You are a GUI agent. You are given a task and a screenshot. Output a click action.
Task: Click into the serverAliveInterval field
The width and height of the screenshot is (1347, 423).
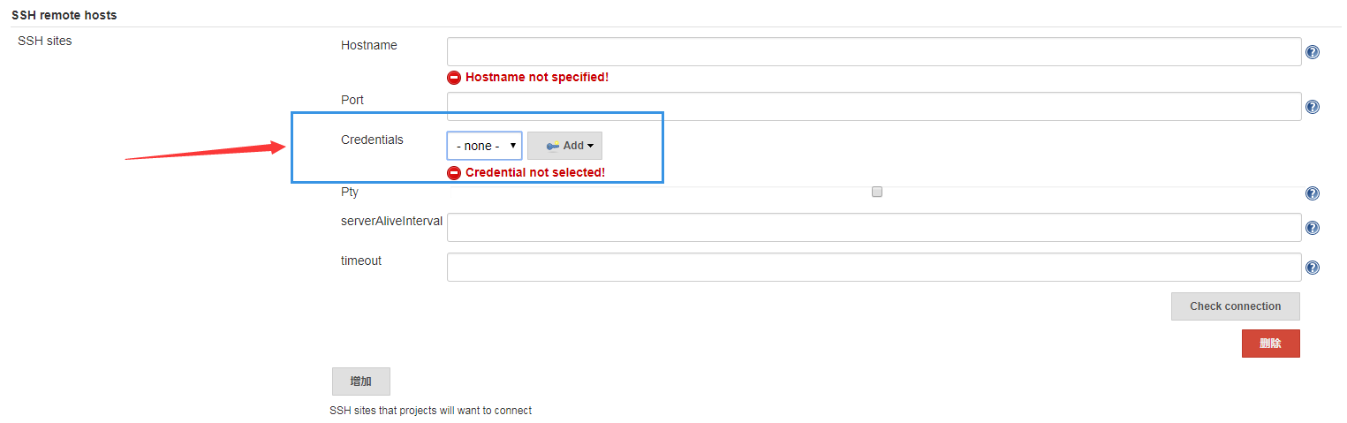click(874, 227)
